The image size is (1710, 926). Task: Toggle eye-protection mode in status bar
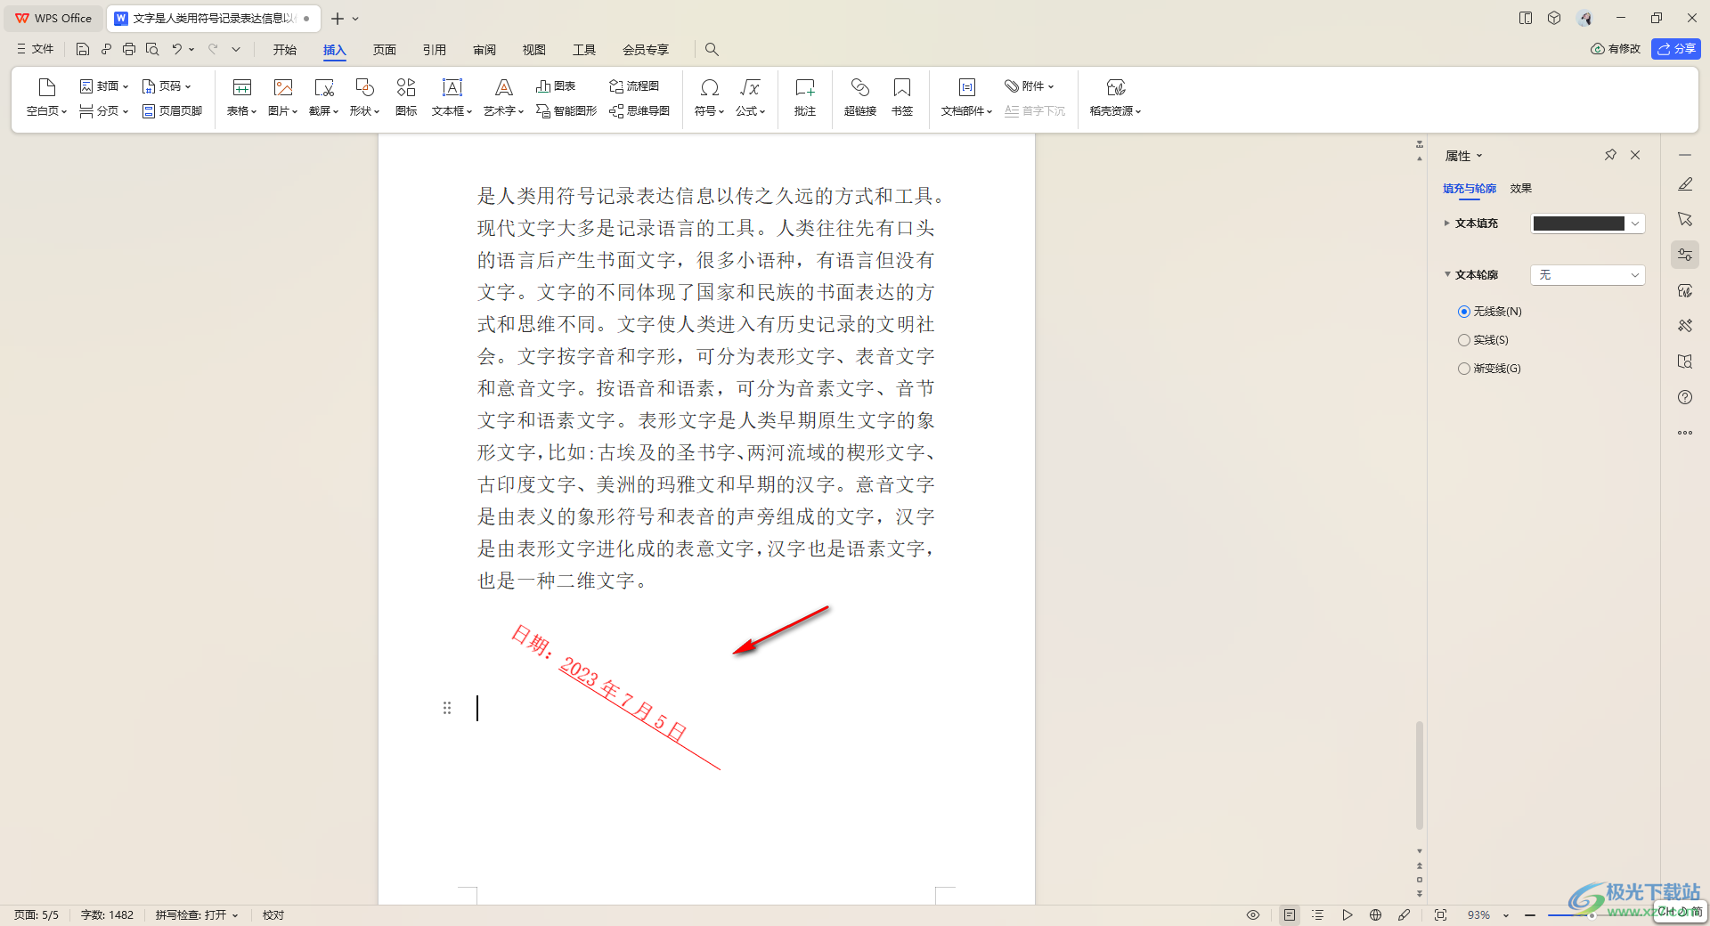pyautogui.click(x=1253, y=915)
